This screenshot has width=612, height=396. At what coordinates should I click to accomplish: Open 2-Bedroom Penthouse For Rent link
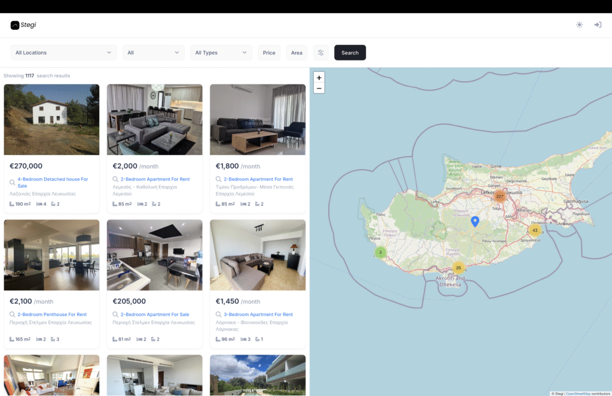(52, 315)
